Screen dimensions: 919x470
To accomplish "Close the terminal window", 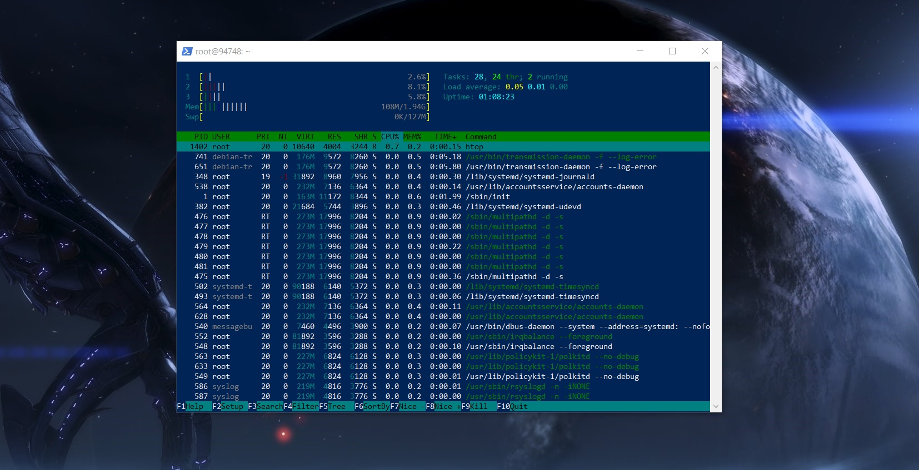I will [705, 51].
